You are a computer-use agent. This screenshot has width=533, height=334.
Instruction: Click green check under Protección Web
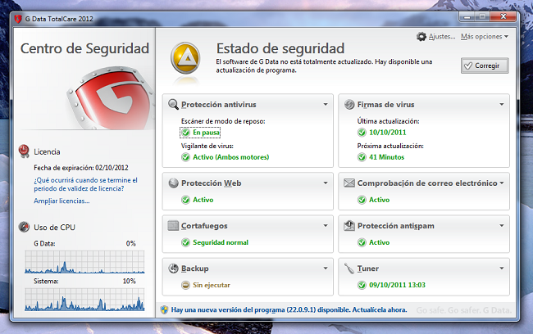[185, 200]
